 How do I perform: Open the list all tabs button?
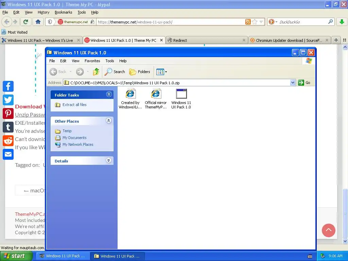[345, 40]
